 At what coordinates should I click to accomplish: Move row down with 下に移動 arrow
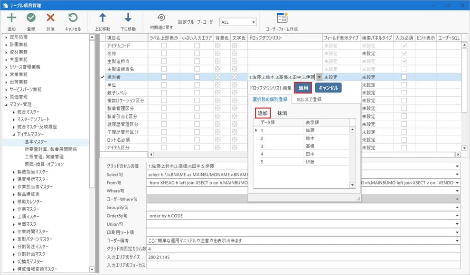coord(128,18)
